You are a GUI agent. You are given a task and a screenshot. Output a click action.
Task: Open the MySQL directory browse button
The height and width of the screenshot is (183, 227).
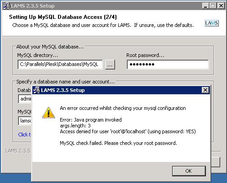pyautogui.click(x=110, y=65)
